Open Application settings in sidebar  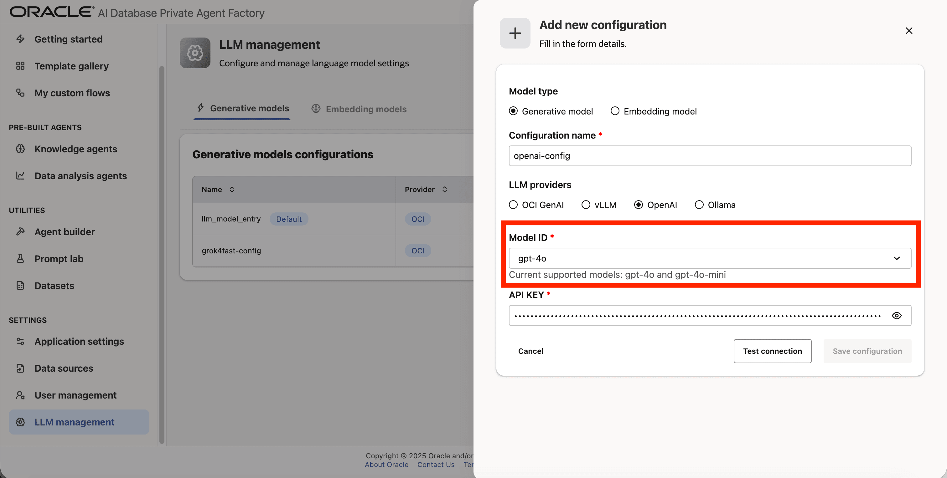[79, 341]
